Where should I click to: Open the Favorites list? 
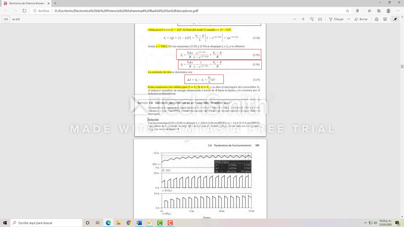click(370, 11)
